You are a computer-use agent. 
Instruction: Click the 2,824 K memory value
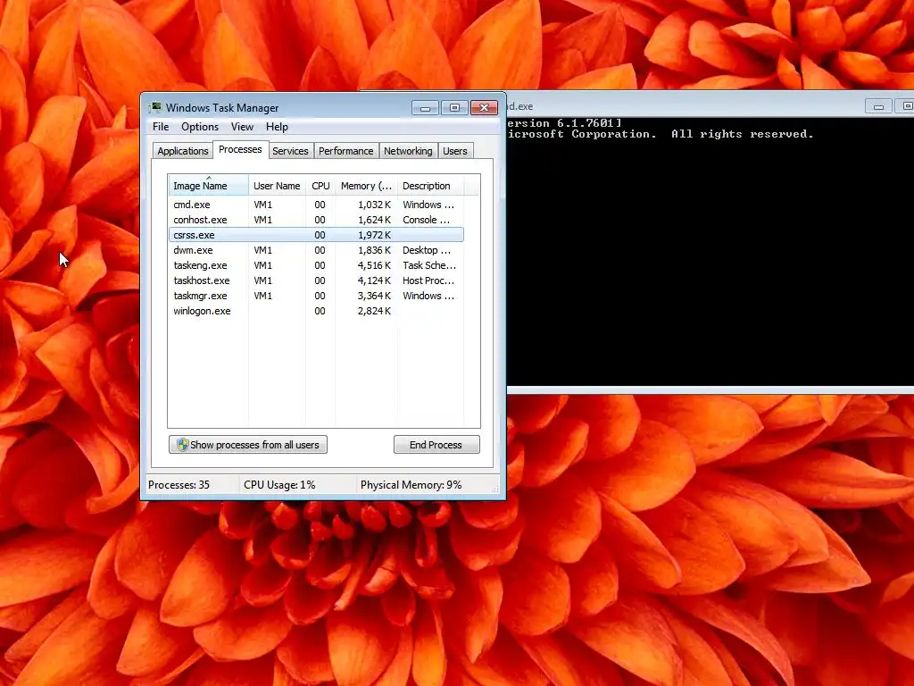[374, 311]
